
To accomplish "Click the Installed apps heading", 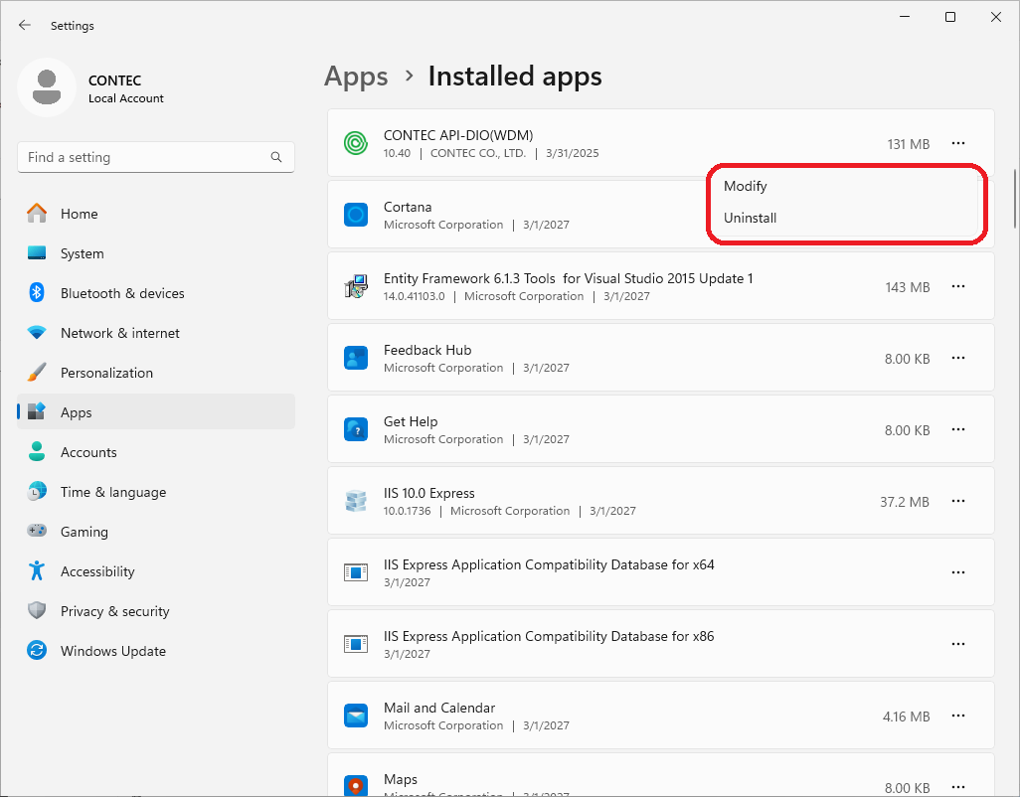I will click(515, 77).
